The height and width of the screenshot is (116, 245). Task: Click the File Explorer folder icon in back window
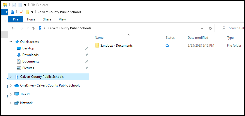[5, 5]
